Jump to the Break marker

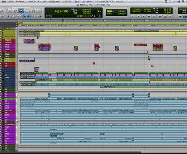tap(135, 26)
